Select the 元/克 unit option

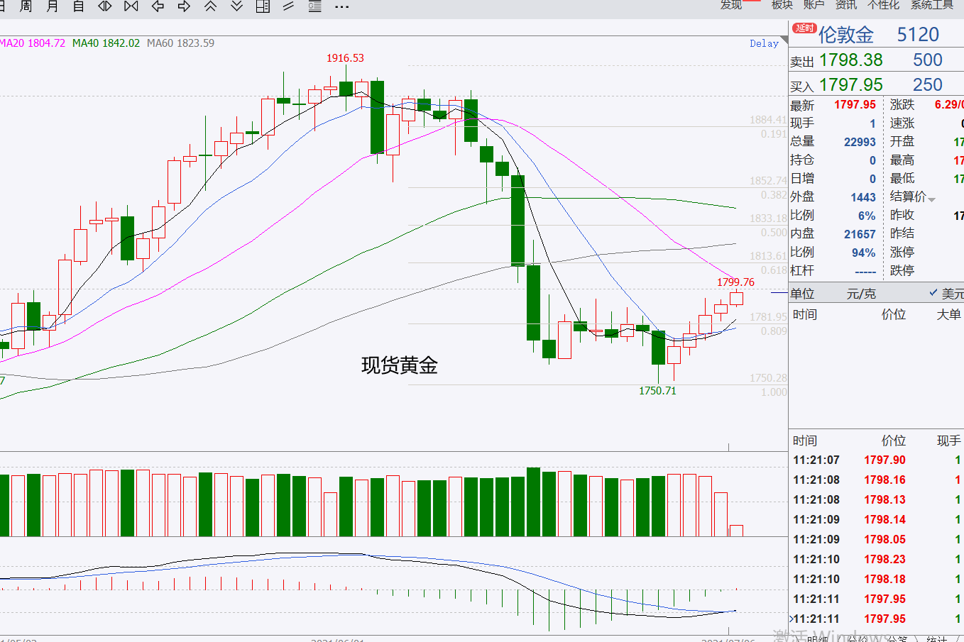pos(861,294)
